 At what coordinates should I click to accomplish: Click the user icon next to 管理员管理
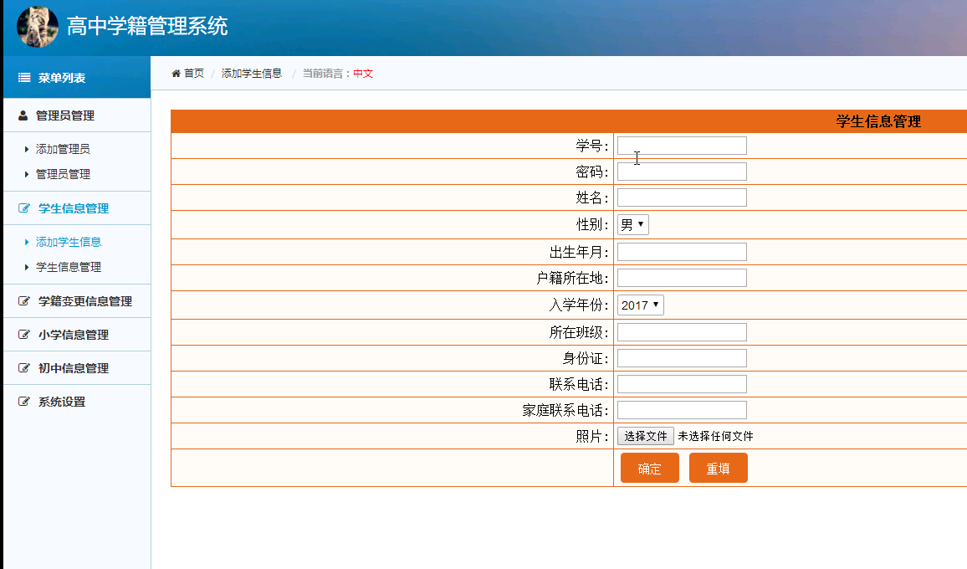pos(23,115)
